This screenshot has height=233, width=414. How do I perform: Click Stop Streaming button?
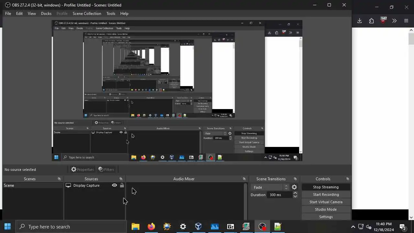pos(326,187)
